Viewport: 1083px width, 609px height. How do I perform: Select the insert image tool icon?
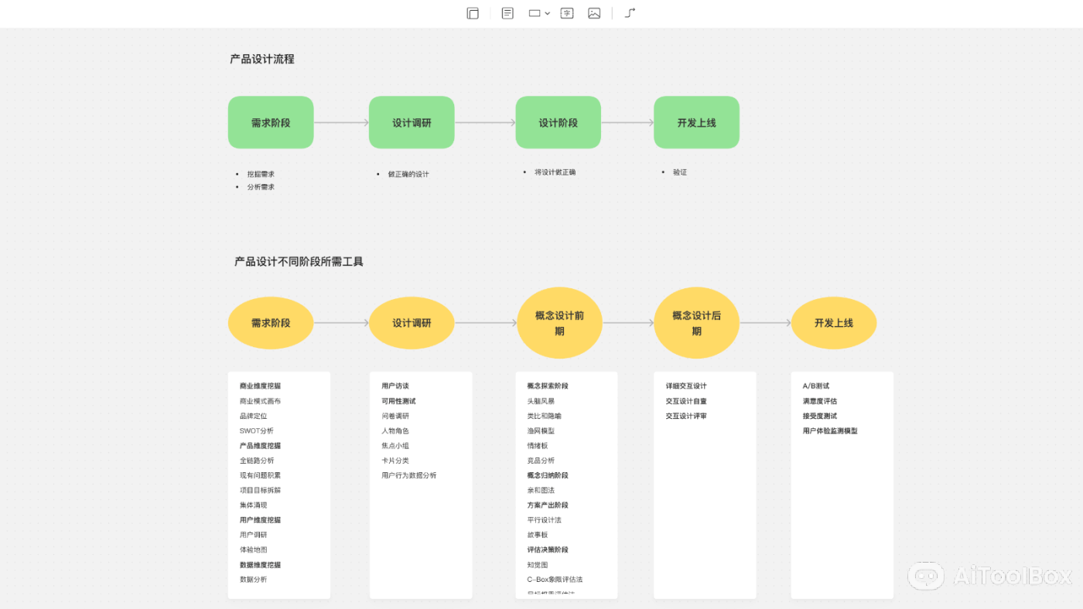[x=594, y=13]
